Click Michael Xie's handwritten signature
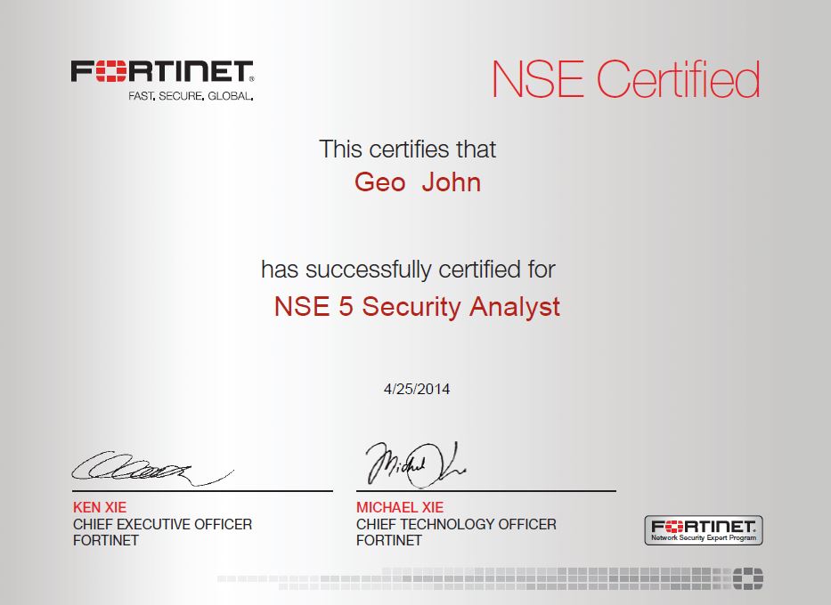Screen dimensions: 831x605 (x=415, y=464)
